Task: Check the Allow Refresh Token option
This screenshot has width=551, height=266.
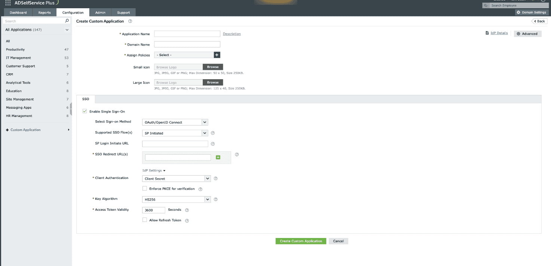Action: coord(145,220)
